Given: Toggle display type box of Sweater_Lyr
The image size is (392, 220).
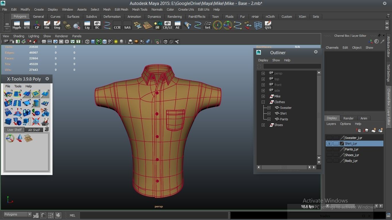Looking at the screenshot, I should pos(336,138).
